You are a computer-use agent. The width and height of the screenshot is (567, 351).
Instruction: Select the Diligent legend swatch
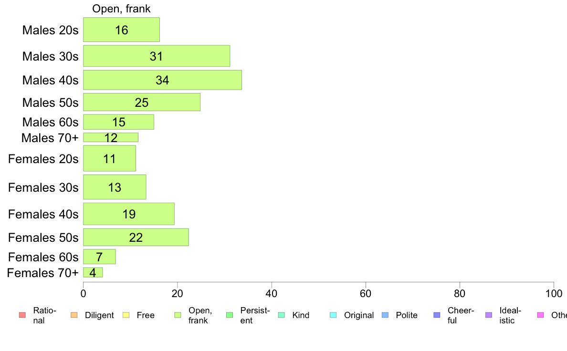(x=73, y=315)
